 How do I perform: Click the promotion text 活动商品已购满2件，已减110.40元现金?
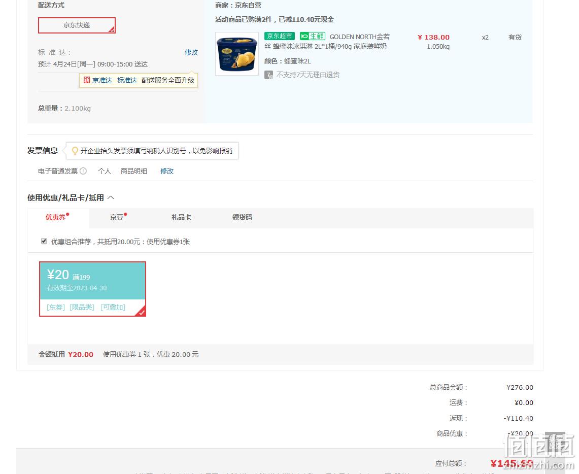point(275,20)
